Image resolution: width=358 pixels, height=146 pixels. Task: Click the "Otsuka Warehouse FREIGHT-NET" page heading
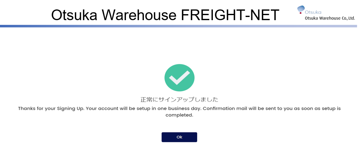click(x=165, y=15)
